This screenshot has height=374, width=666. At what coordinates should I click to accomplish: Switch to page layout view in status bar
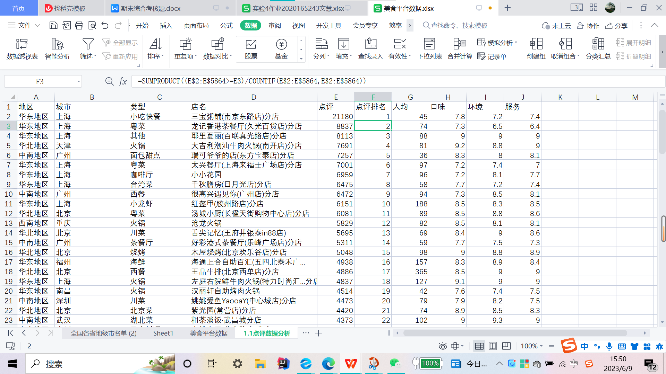click(x=493, y=346)
